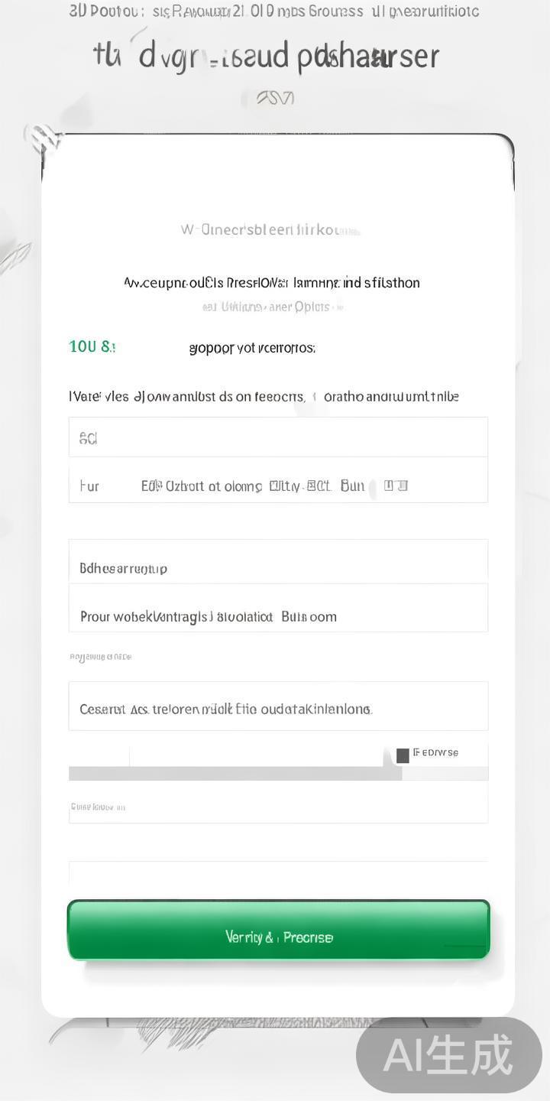The height and width of the screenshot is (1101, 550).
Task: Click the gray Utilians aner Oplots link
Action: click(x=272, y=307)
